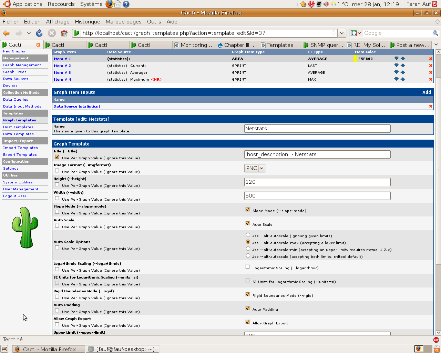
Task: Click Add in Graph Item Inputs header
Action: pos(427,92)
